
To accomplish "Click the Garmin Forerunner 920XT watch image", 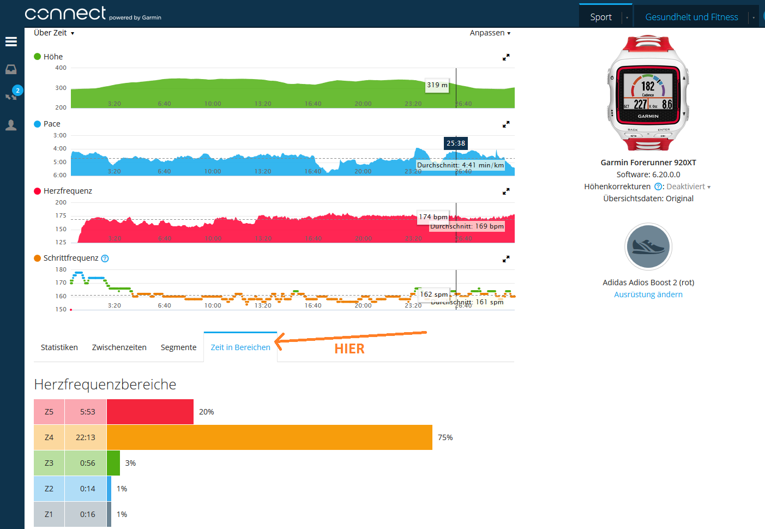I will (x=648, y=93).
